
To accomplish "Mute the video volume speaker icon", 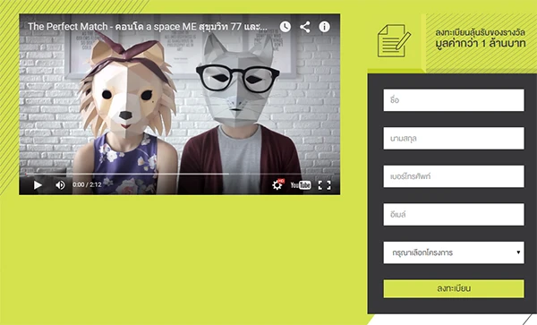I will tap(60, 185).
